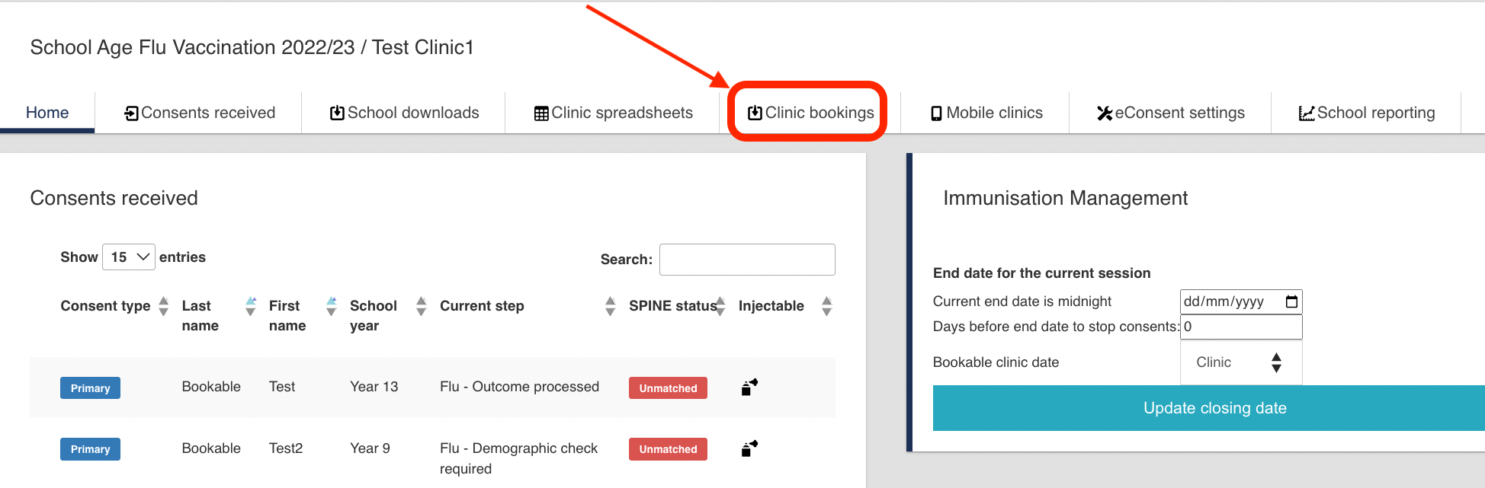Click the Consents received tab icon
This screenshot has height=488, width=1485.
click(x=131, y=113)
